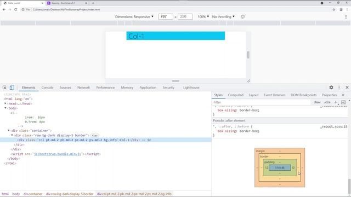Open the Memory tab

coord(127,88)
